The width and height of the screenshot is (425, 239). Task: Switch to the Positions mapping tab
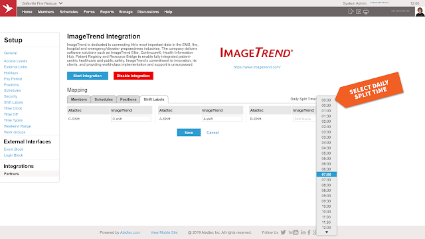[x=128, y=100]
